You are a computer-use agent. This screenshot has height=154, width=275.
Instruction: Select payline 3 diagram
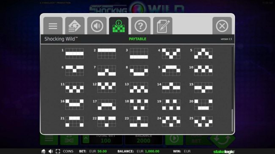(x=139, y=54)
